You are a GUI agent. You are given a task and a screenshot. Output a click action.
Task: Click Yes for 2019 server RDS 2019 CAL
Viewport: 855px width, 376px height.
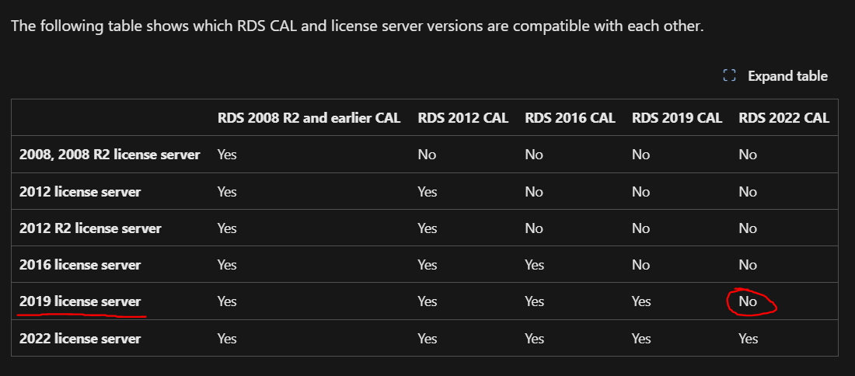pyautogui.click(x=641, y=301)
